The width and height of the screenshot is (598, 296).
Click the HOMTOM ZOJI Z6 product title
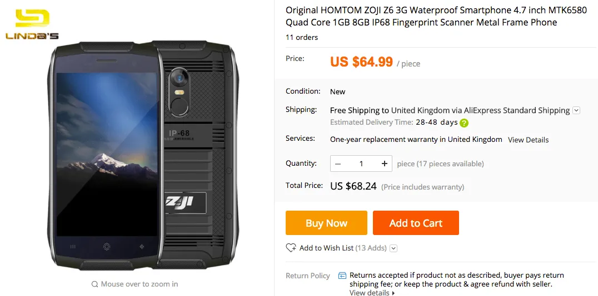[436, 16]
